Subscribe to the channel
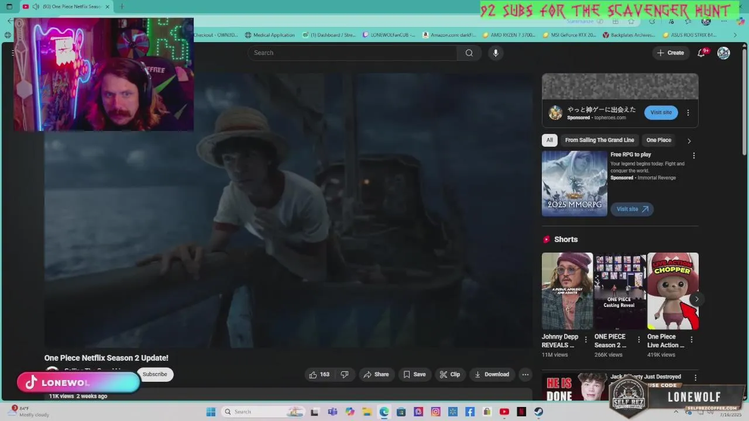 point(155,374)
